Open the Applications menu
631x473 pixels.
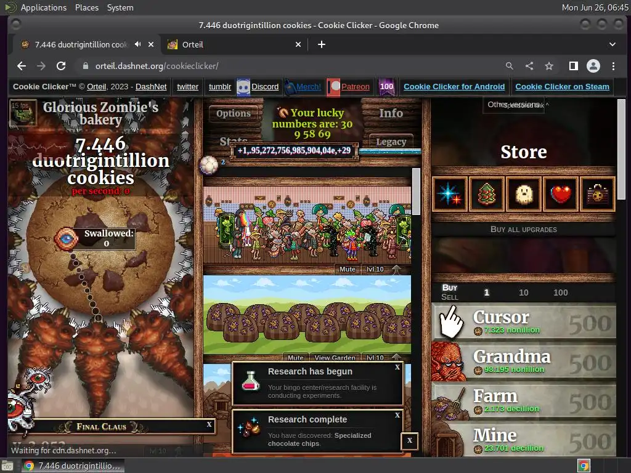(x=44, y=7)
